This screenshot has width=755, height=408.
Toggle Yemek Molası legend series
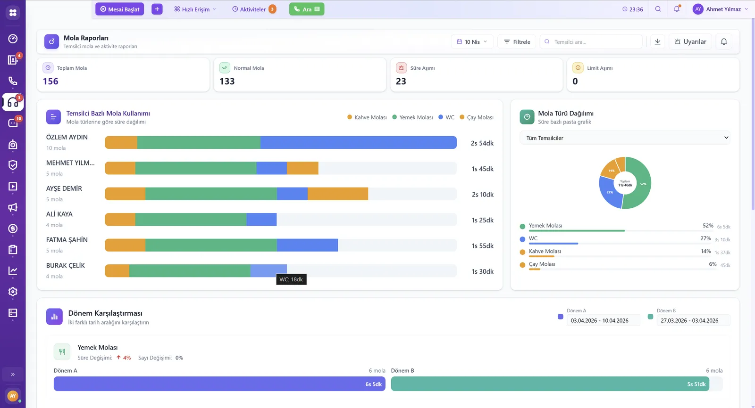(412, 117)
